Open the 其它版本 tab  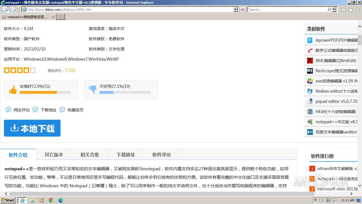pos(54,155)
